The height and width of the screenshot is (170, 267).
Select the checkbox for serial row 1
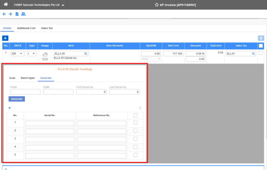(x=135, y=122)
